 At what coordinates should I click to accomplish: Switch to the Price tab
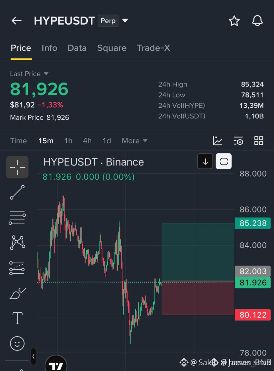21,48
